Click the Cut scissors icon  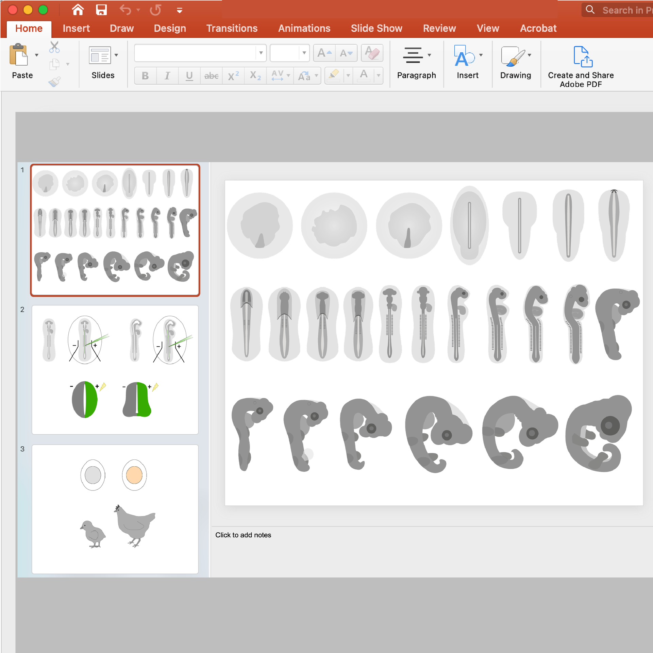click(54, 47)
